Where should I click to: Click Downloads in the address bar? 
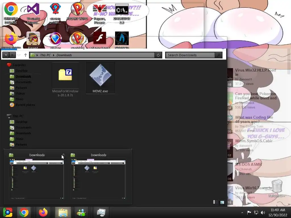click(x=64, y=55)
